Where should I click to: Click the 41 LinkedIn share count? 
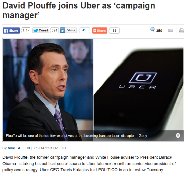pyautogui.click(x=84, y=30)
